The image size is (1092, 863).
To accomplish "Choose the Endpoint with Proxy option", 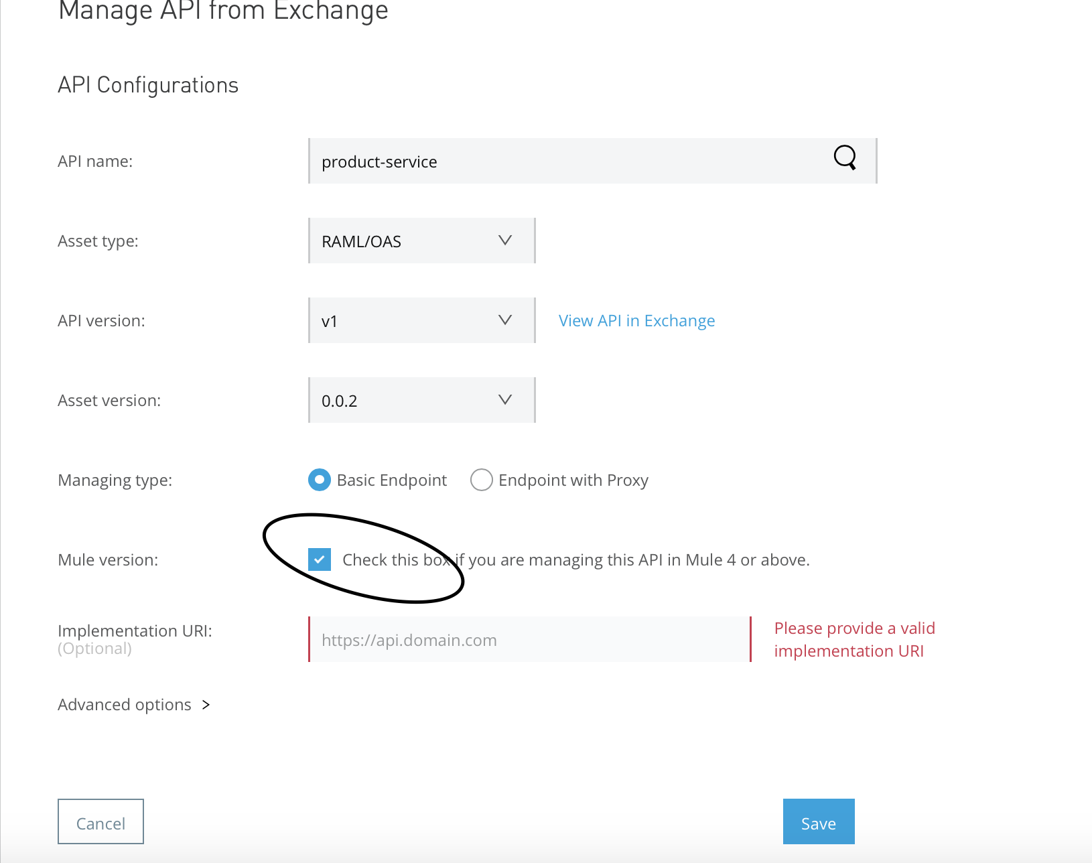I will (482, 480).
